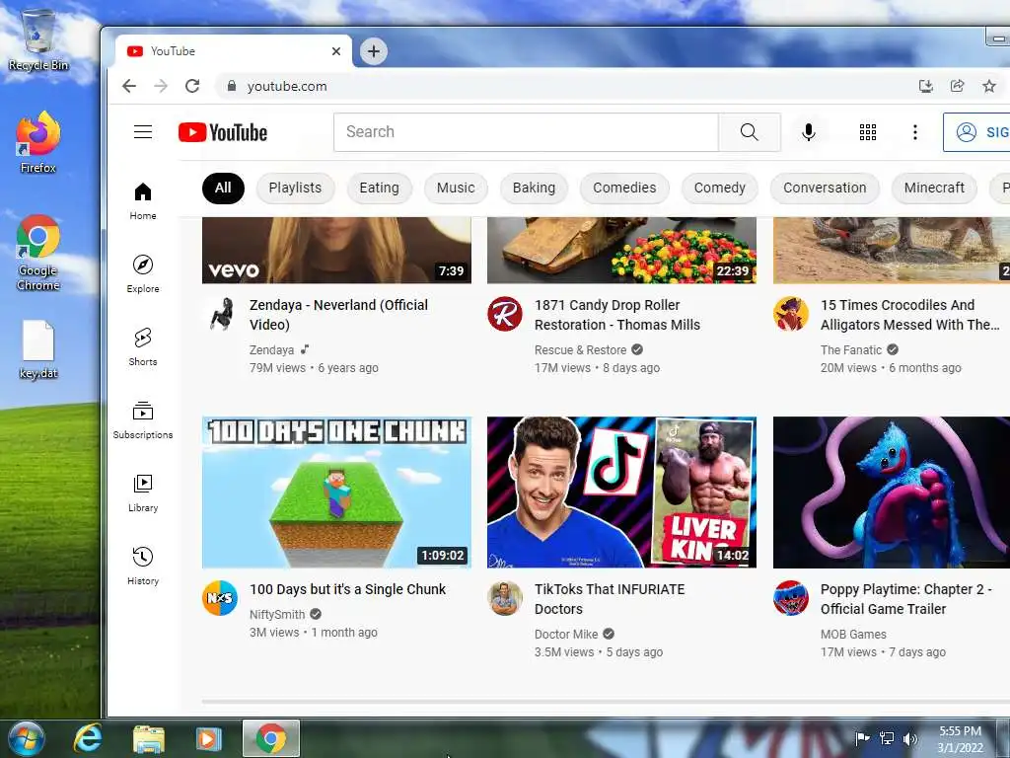Click the Doctor Mike channel name
Image resolution: width=1010 pixels, height=758 pixels.
click(566, 635)
